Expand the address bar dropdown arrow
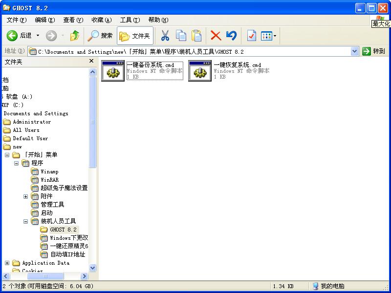The height and width of the screenshot is (293, 391). pyautogui.click(x=354, y=52)
